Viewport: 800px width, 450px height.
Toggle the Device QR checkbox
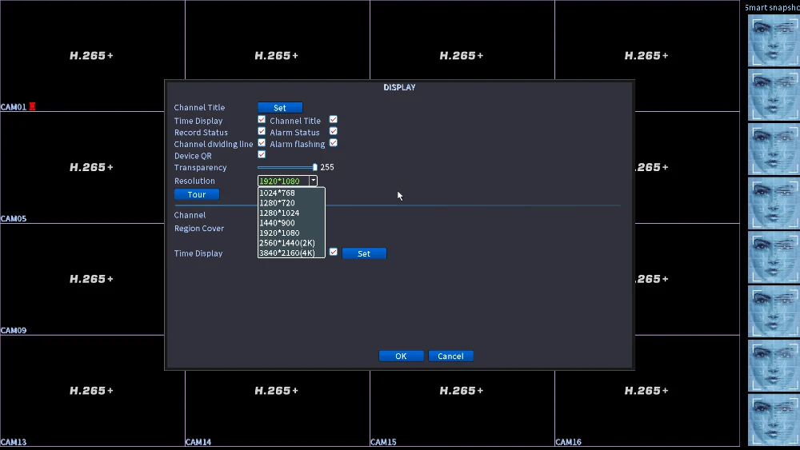point(262,154)
